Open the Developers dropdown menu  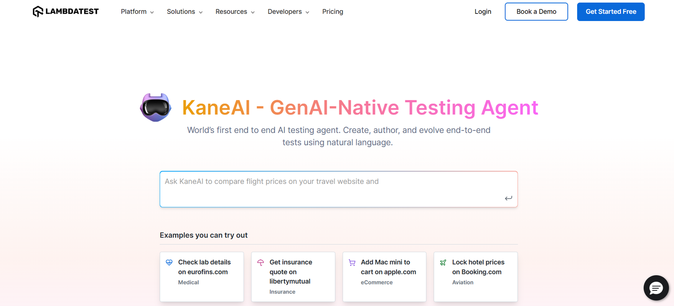point(288,12)
